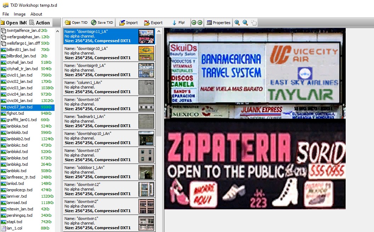Viewport: 374px width, 232px height.
Task: Select civic03_lan.txd in file list
Action: point(27,88)
